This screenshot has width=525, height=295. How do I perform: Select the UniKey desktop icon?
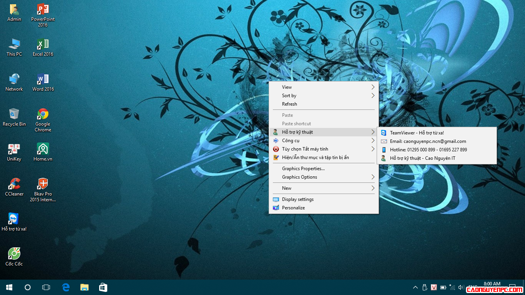14,152
